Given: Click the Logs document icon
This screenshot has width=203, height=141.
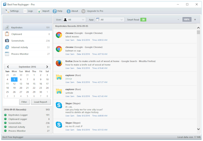Looking at the screenshot, I should [x=25, y=11].
